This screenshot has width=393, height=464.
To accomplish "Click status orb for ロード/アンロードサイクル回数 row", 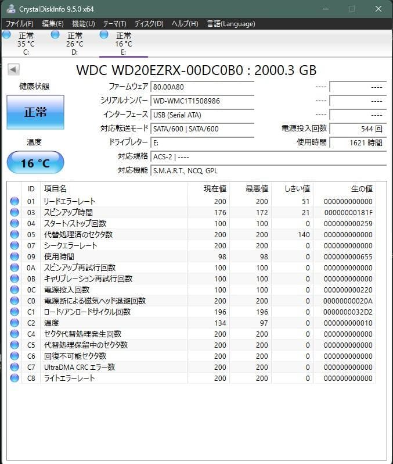I will [15, 312].
